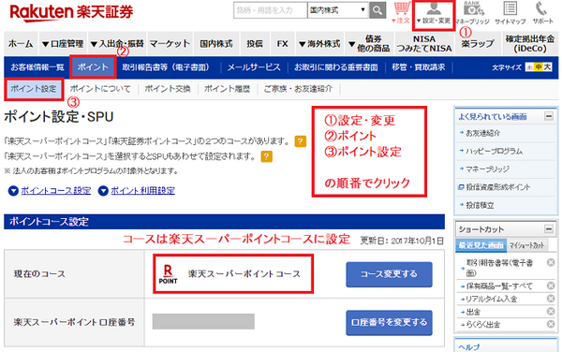Click the search magnifier button
The width and height of the screenshot is (562, 352).
377,10
